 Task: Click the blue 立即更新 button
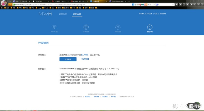click(x=68, y=59)
